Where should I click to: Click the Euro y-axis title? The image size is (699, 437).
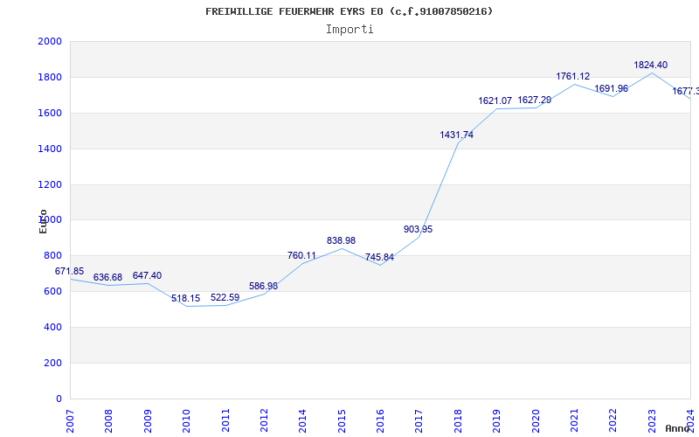[43, 221]
